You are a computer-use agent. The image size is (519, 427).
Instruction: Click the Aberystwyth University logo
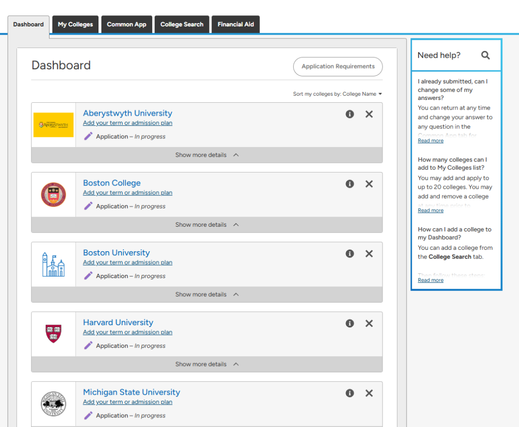coord(53,125)
